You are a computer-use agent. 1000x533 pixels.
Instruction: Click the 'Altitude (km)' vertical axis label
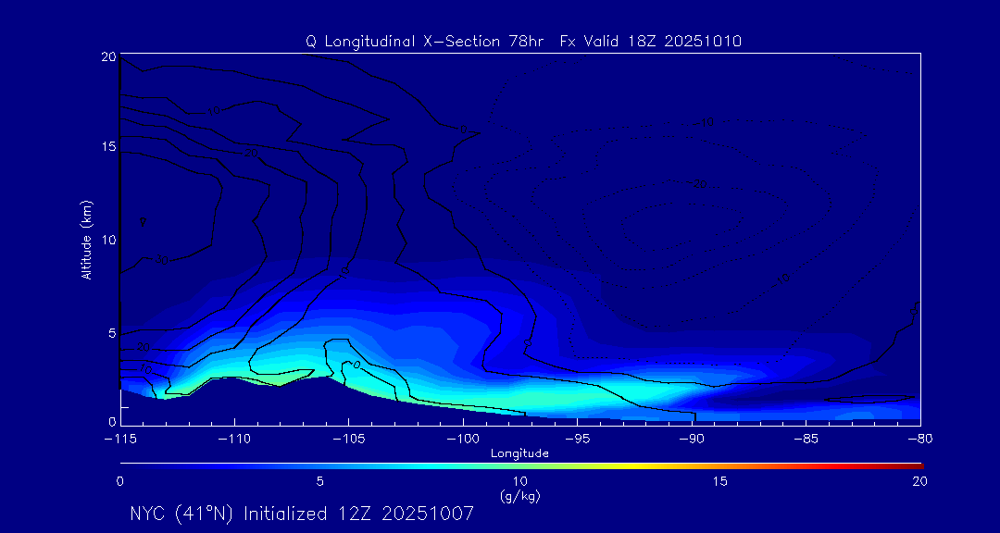[86, 240]
